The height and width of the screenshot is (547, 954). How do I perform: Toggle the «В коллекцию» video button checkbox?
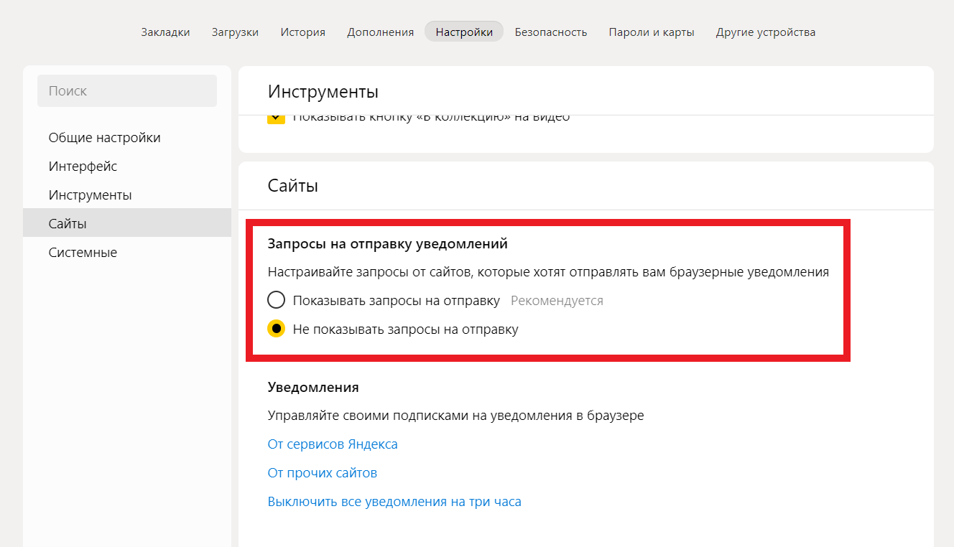pyautogui.click(x=276, y=118)
